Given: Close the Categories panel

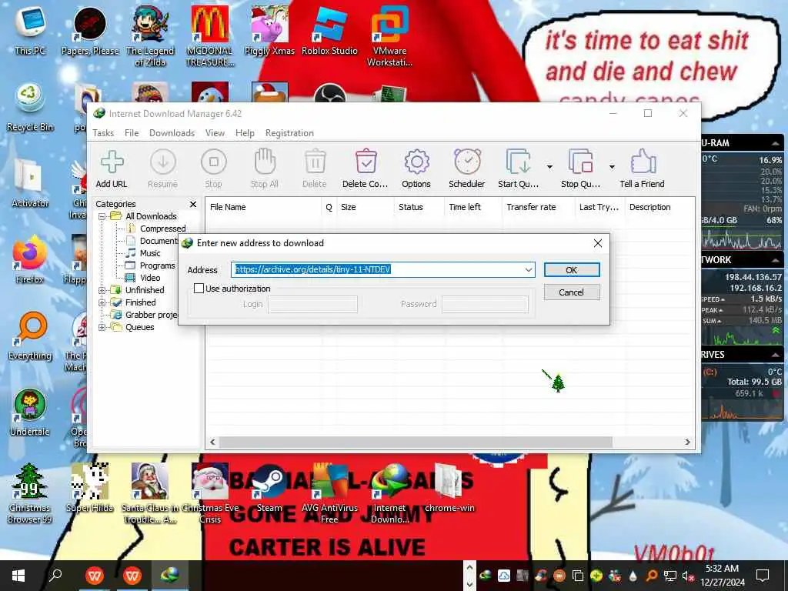Looking at the screenshot, I should [x=193, y=204].
